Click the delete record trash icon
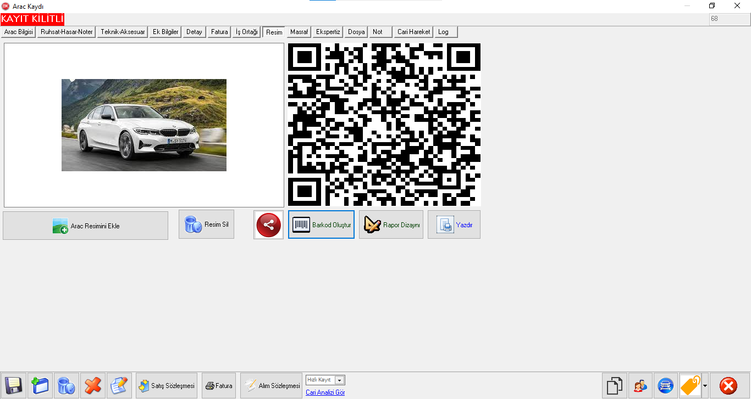Screen dimensions: 751x399 (67, 385)
